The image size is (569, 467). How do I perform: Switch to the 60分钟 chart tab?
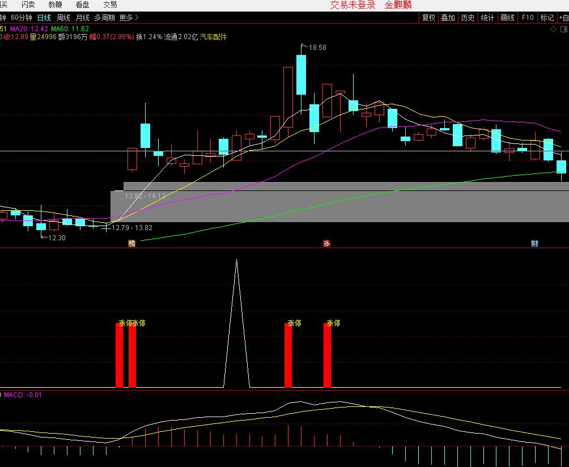pyautogui.click(x=22, y=18)
